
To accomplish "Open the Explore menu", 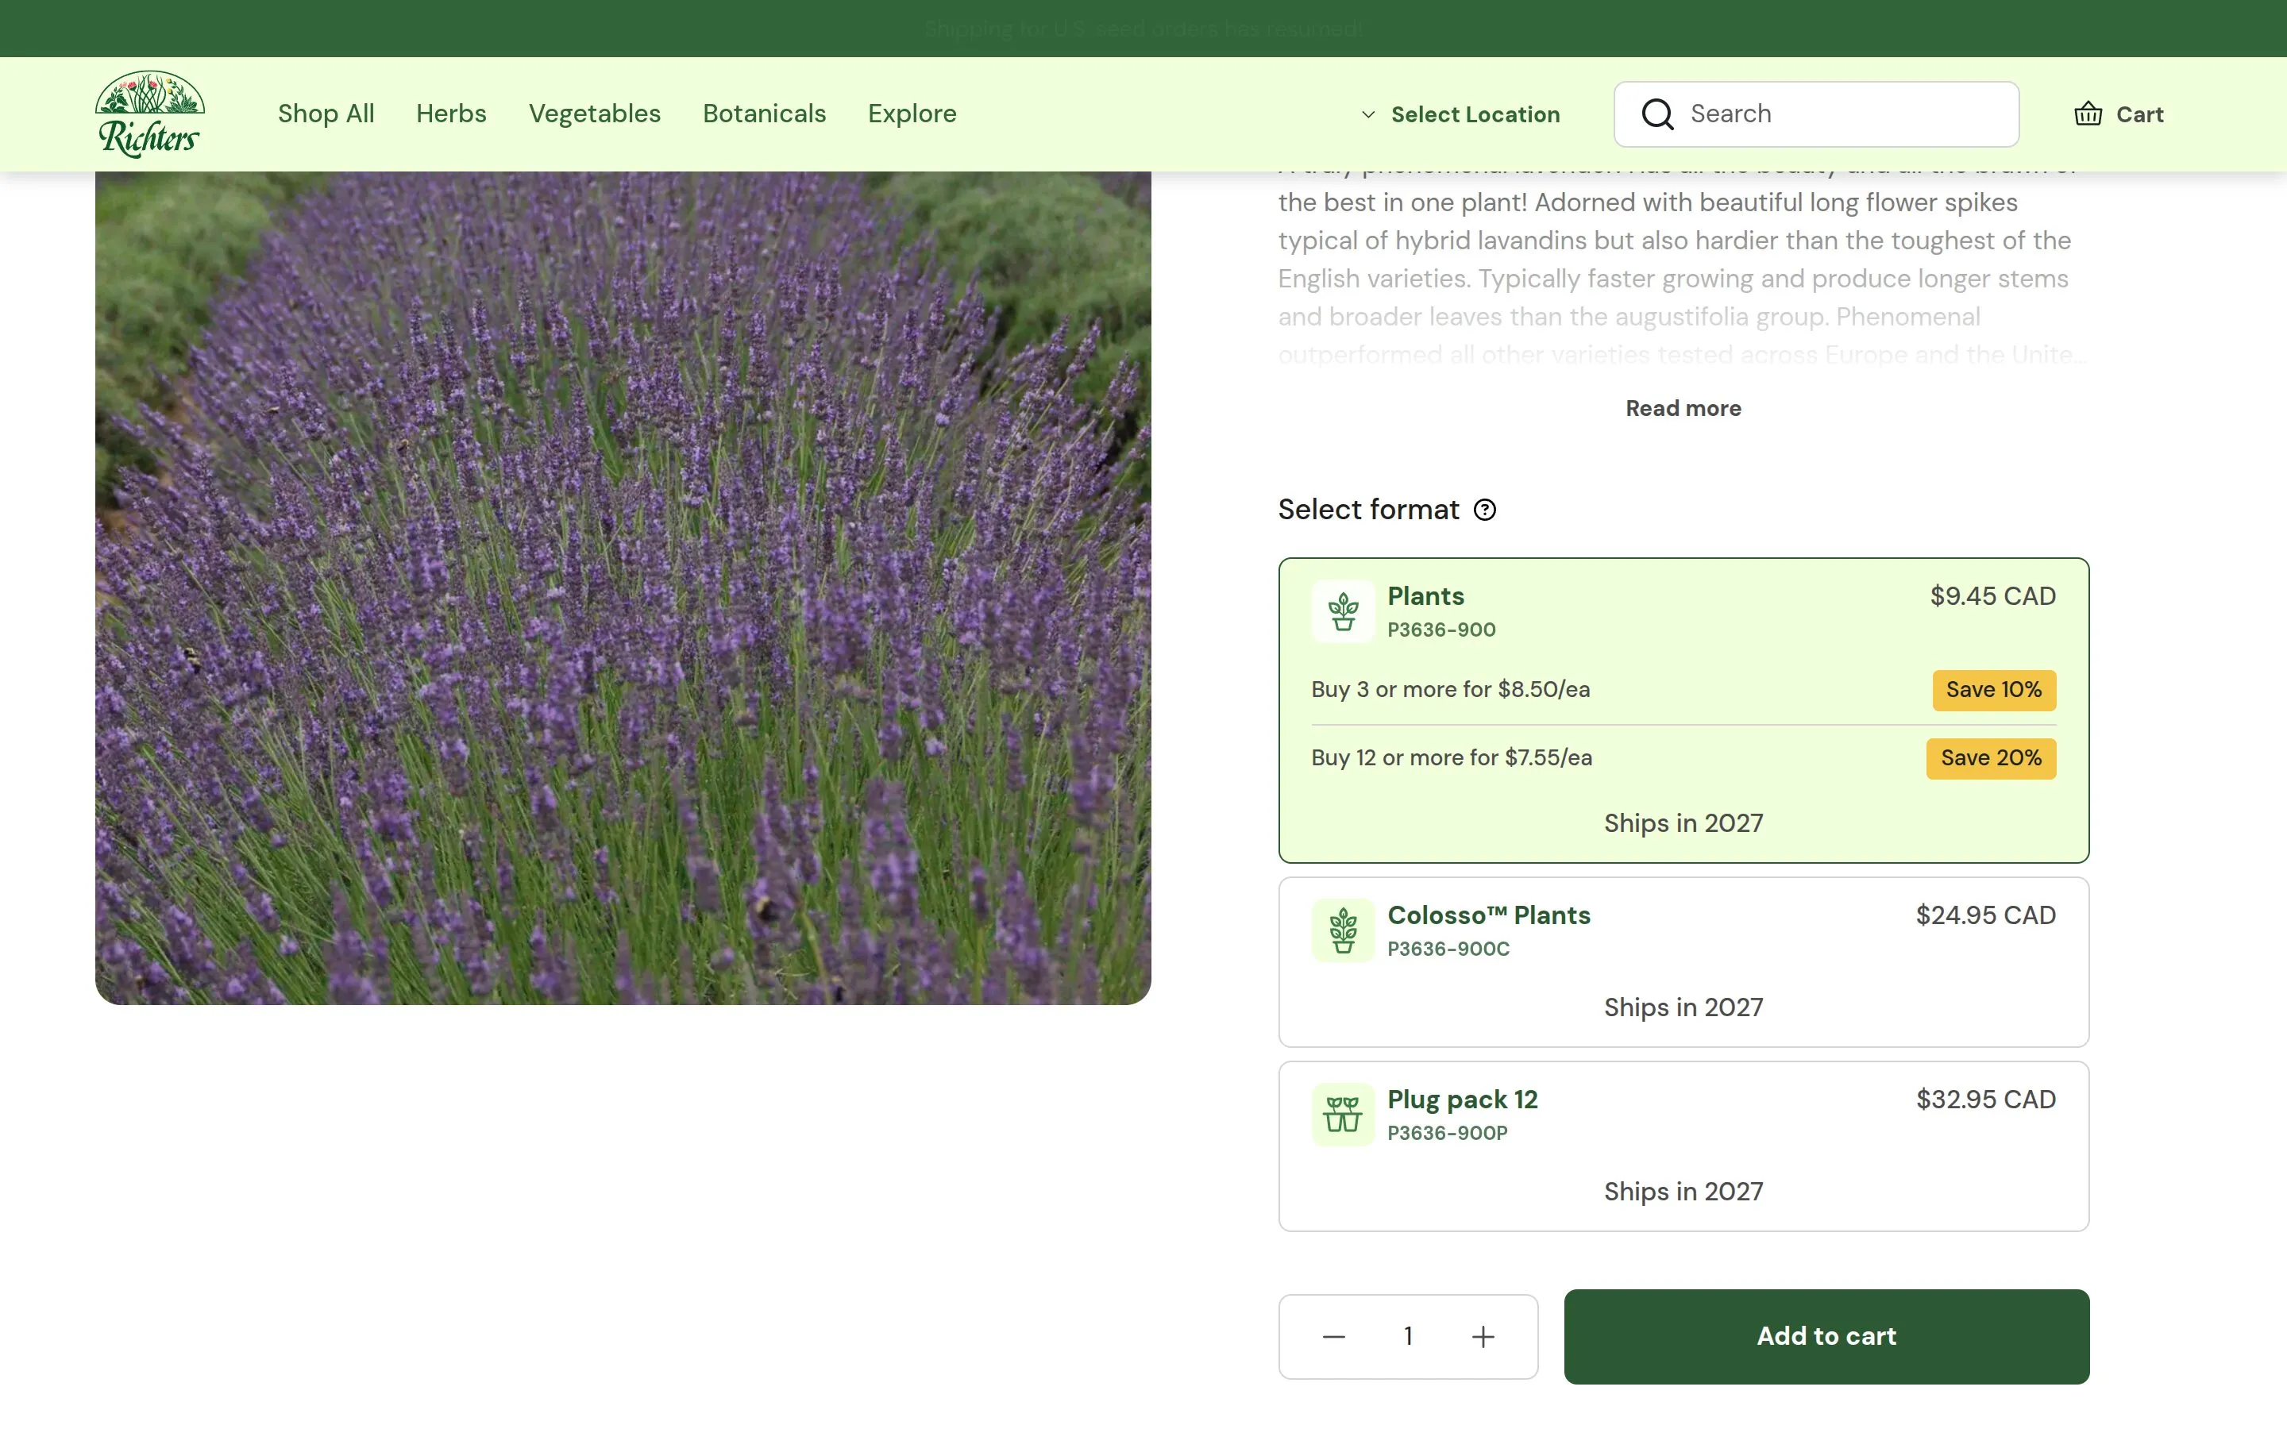I will [x=912, y=114].
